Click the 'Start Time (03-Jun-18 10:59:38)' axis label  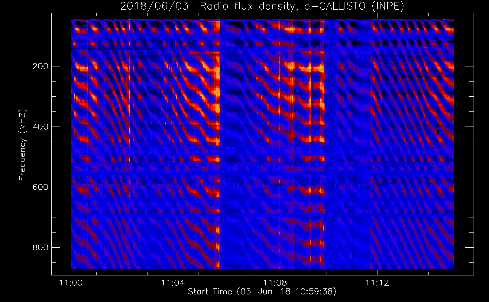pyautogui.click(x=262, y=292)
